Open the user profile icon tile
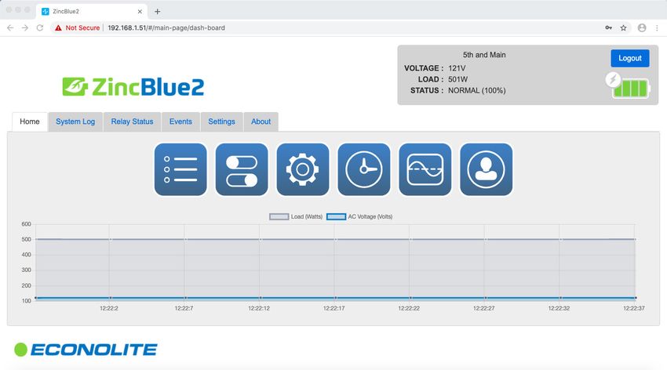The width and height of the screenshot is (667, 370). coord(487,169)
